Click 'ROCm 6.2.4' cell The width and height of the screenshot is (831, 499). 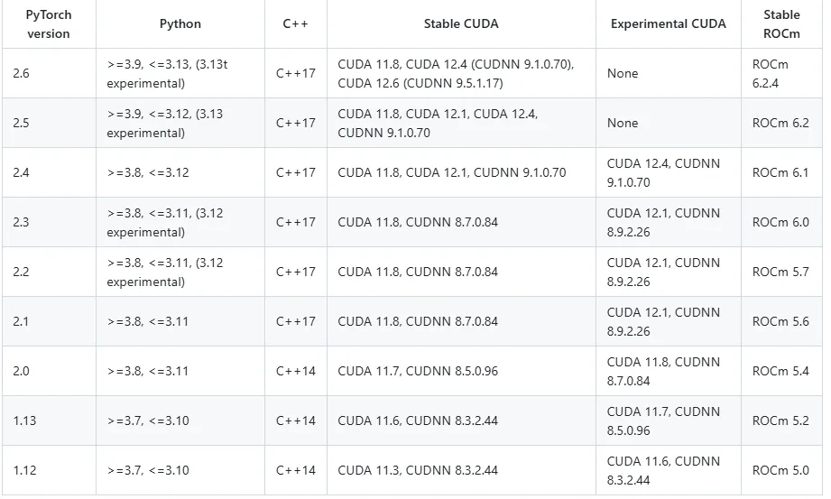(781, 73)
